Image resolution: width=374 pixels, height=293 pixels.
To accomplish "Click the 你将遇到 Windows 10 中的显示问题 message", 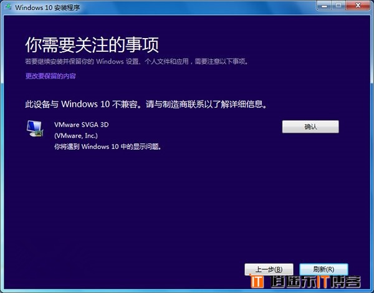I will pyautogui.click(x=108, y=146).
